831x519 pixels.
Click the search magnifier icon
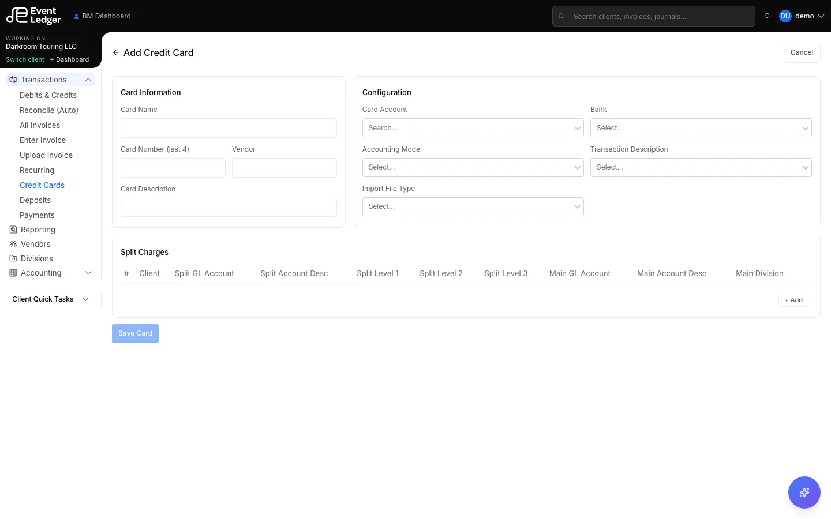coord(561,16)
